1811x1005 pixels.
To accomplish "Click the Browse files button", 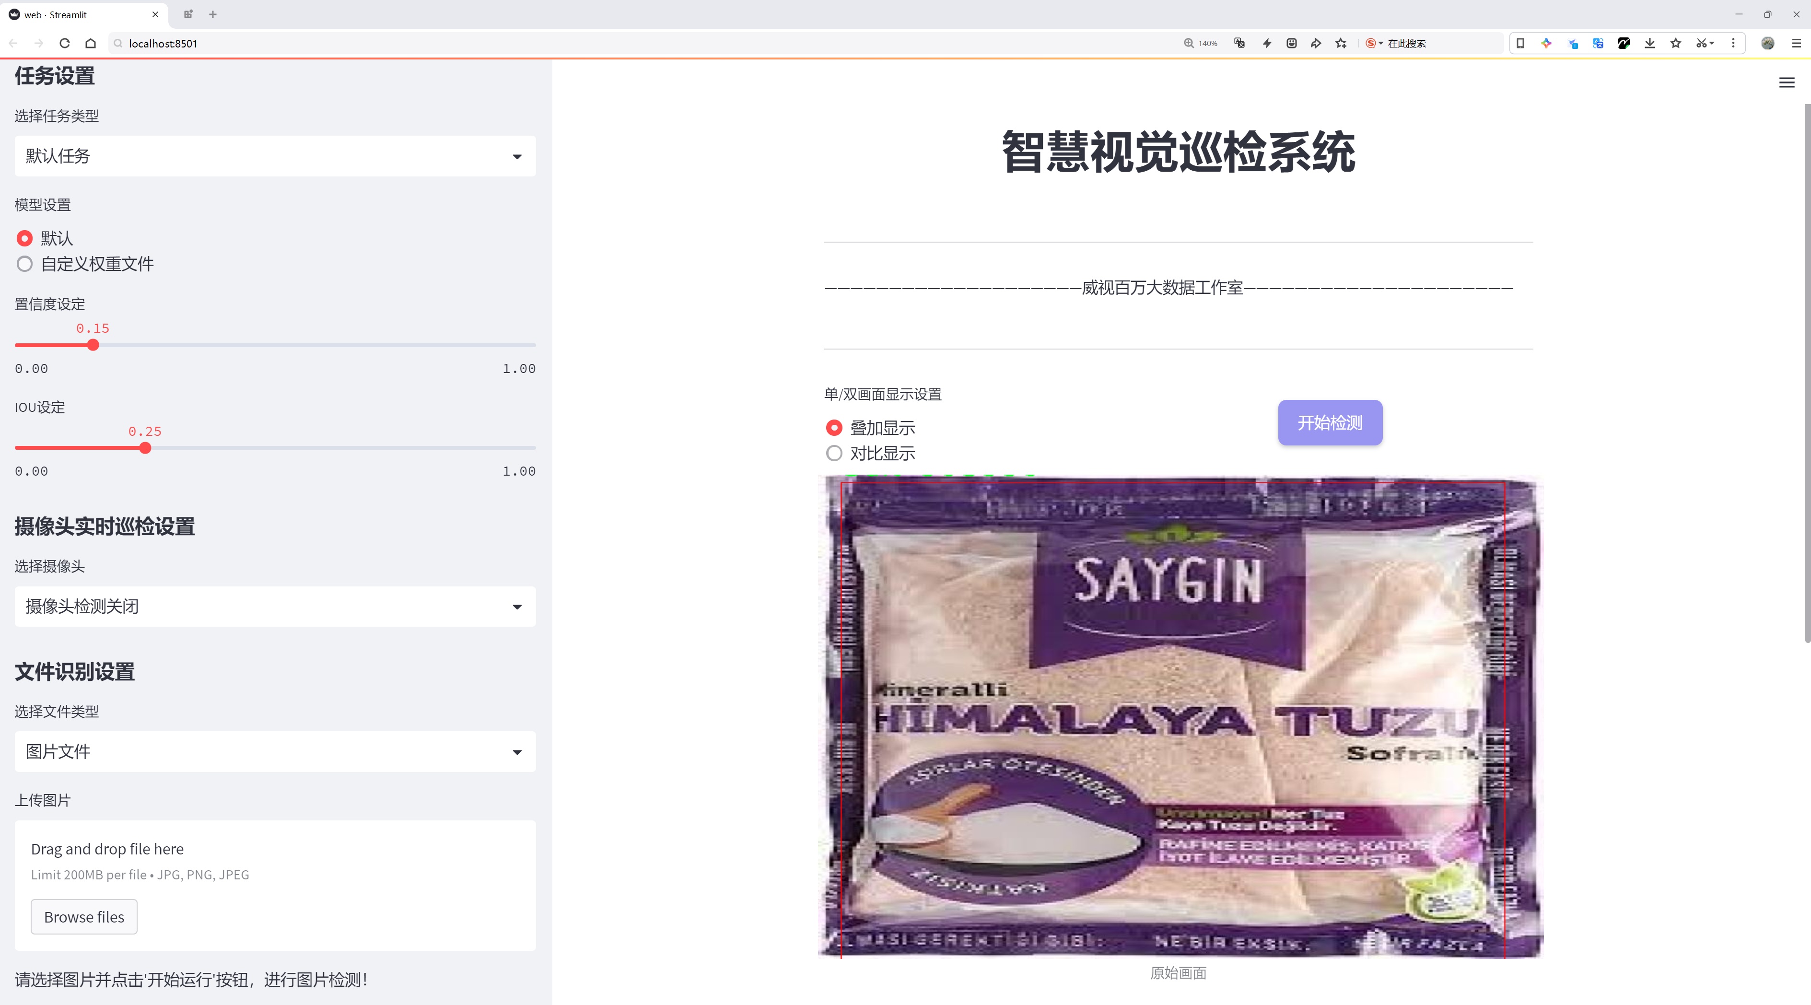I will (x=83, y=917).
